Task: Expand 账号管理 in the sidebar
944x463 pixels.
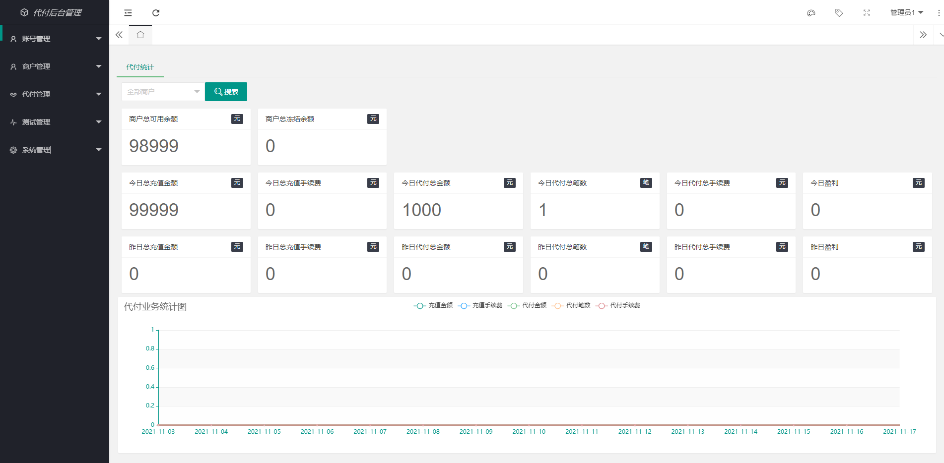Action: pos(55,39)
